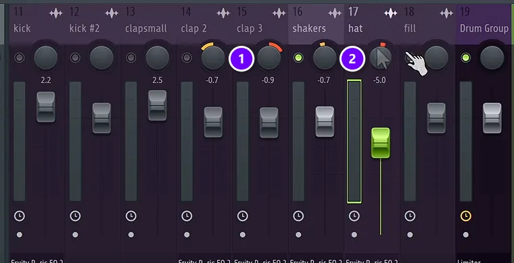
Task: Open latency clock icon on fill track
Action: point(410,216)
